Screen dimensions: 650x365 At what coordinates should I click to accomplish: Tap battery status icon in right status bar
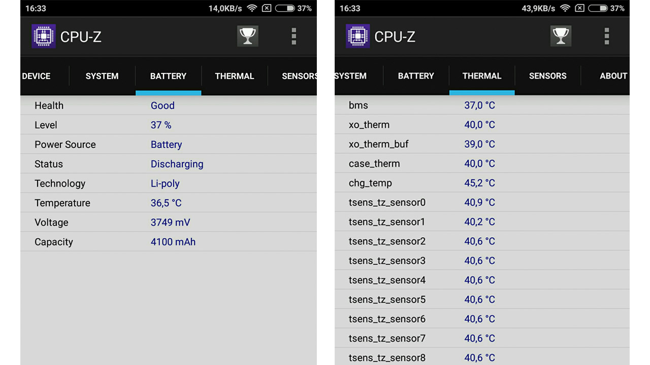tap(598, 8)
